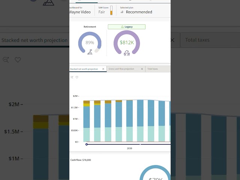Click background Total taxes tab
This screenshot has width=240, height=180.
tap(197, 40)
